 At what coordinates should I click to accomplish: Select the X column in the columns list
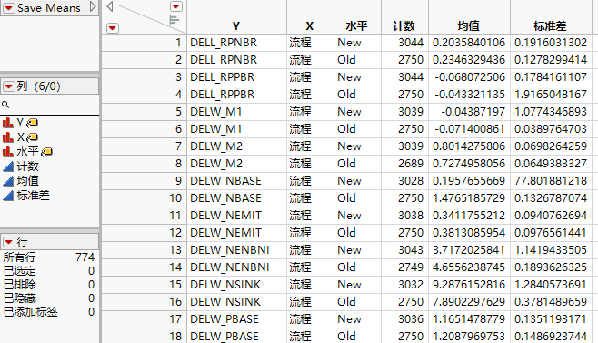tap(20, 137)
